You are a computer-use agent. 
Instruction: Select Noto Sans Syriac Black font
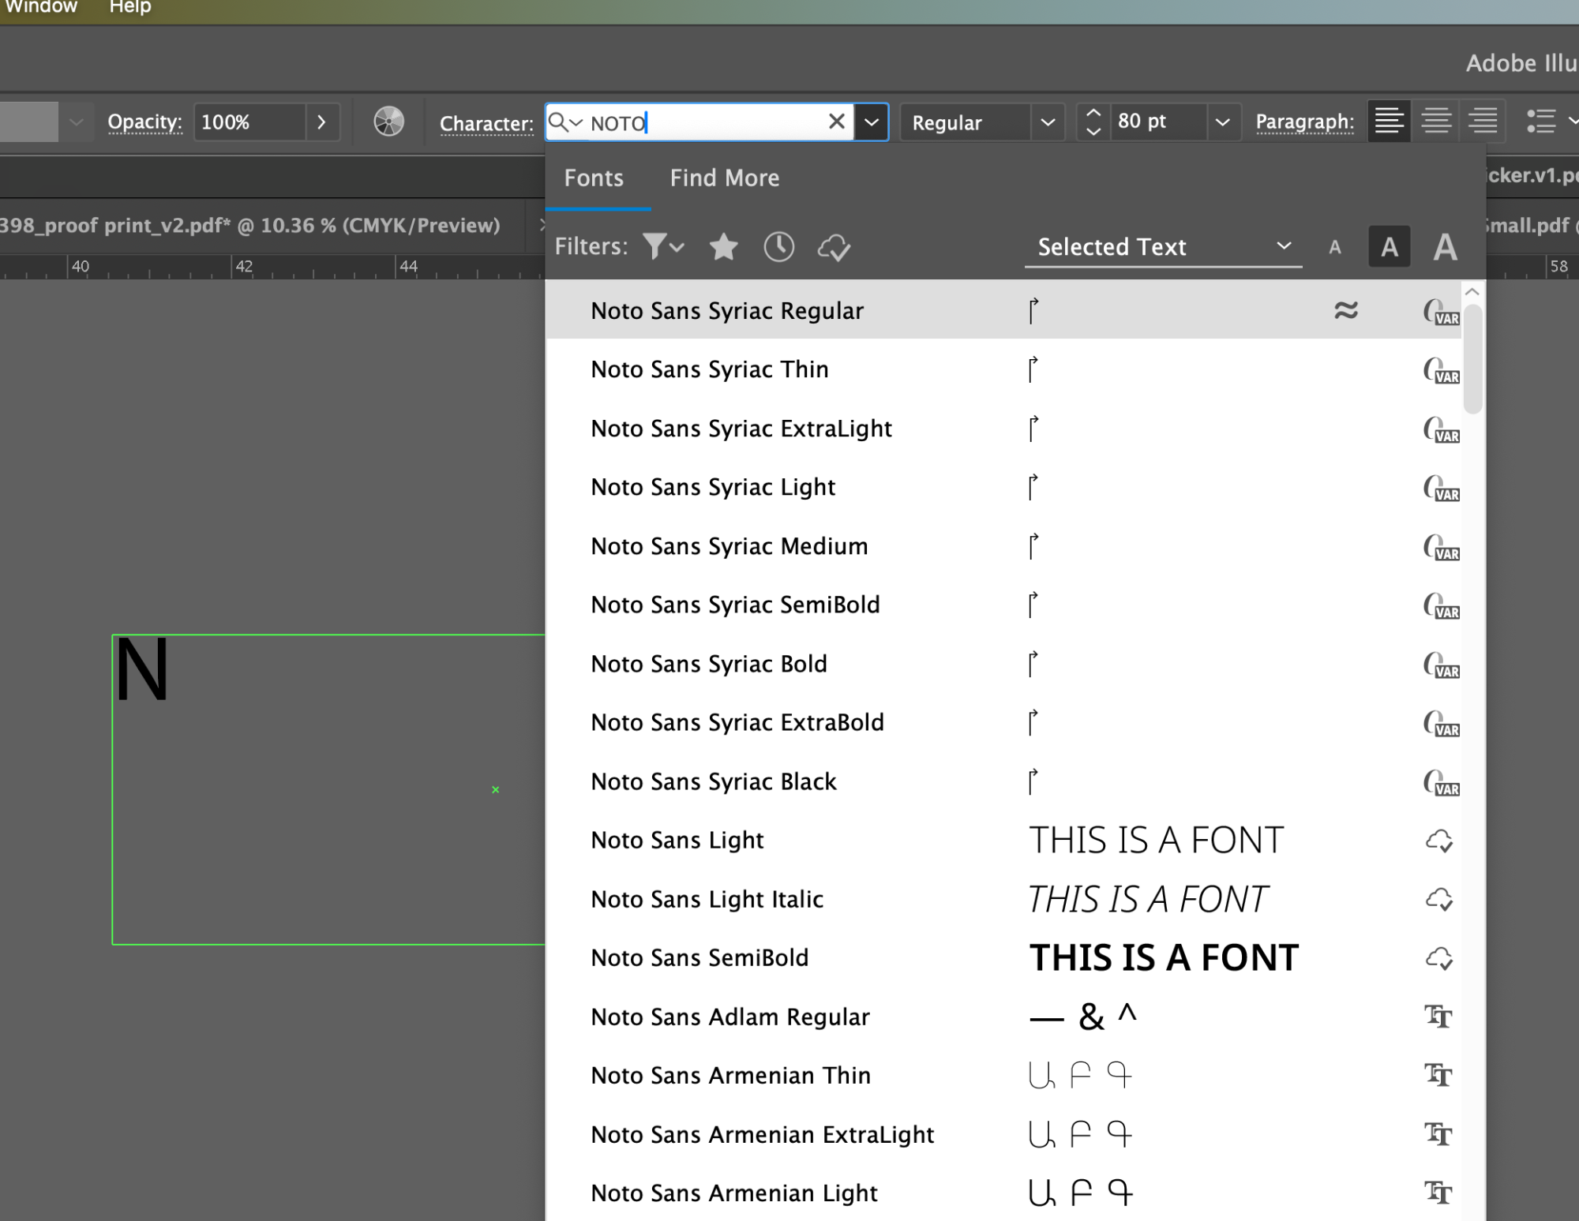[x=1003, y=781]
